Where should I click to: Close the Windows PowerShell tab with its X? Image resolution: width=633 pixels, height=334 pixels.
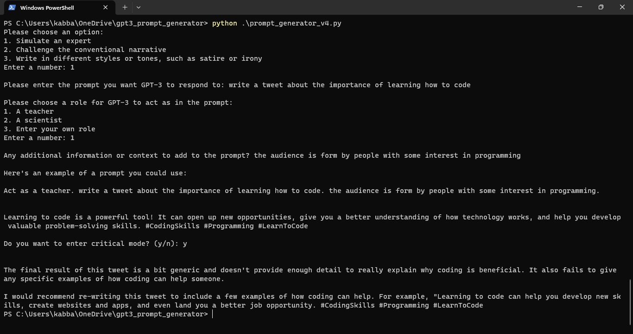pyautogui.click(x=105, y=7)
